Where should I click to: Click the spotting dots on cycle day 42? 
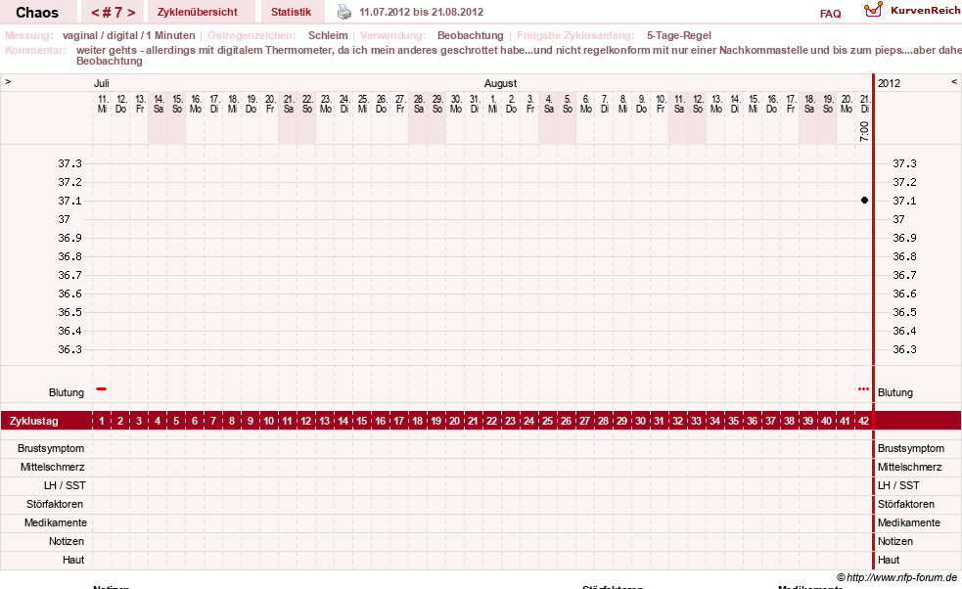click(864, 389)
